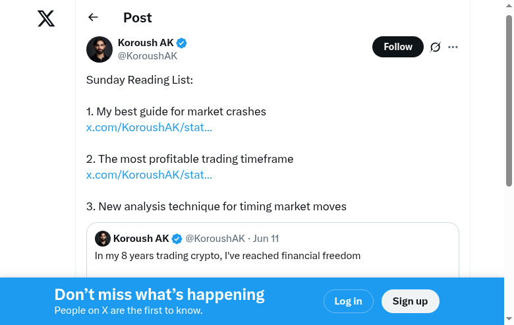Go back using the left arrow icon
Image resolution: width=514 pixels, height=325 pixels.
click(x=93, y=17)
